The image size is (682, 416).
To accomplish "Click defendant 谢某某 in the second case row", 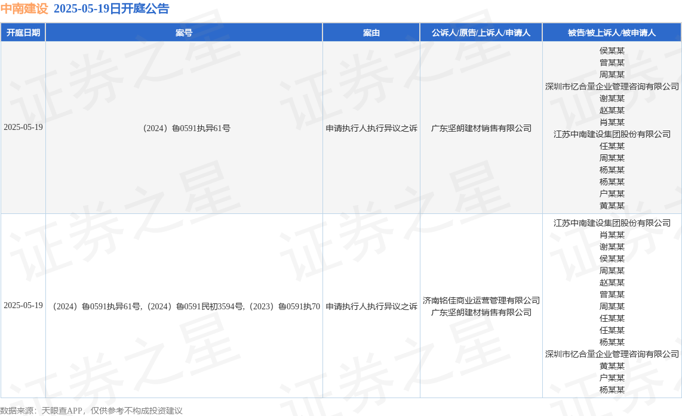I will point(612,247).
